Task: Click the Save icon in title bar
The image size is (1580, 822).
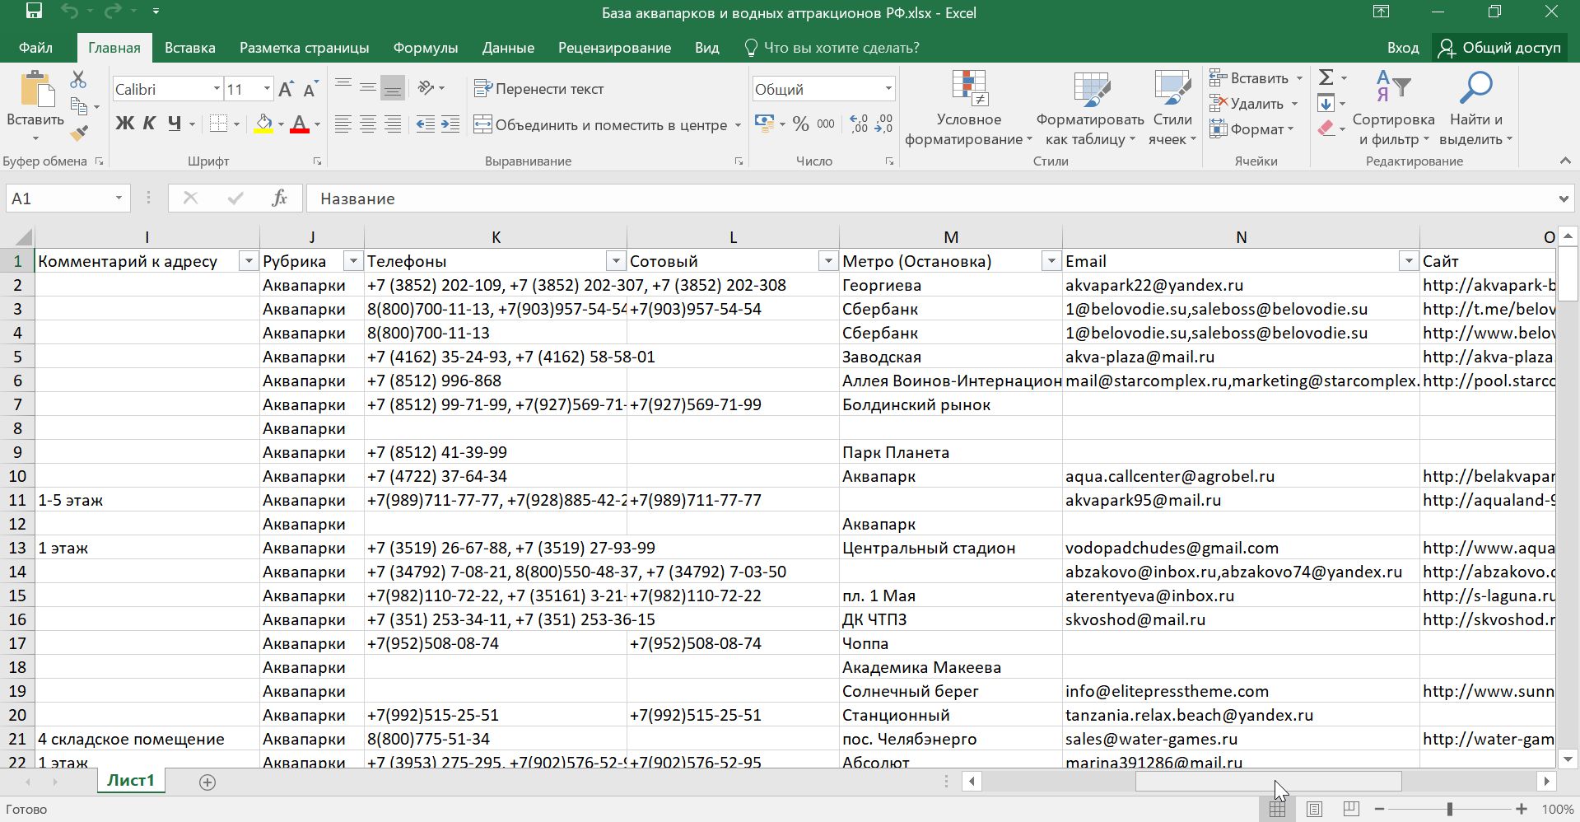Action: pos(34,12)
